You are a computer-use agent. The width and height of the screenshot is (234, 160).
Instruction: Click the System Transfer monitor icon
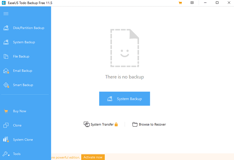[87, 124]
